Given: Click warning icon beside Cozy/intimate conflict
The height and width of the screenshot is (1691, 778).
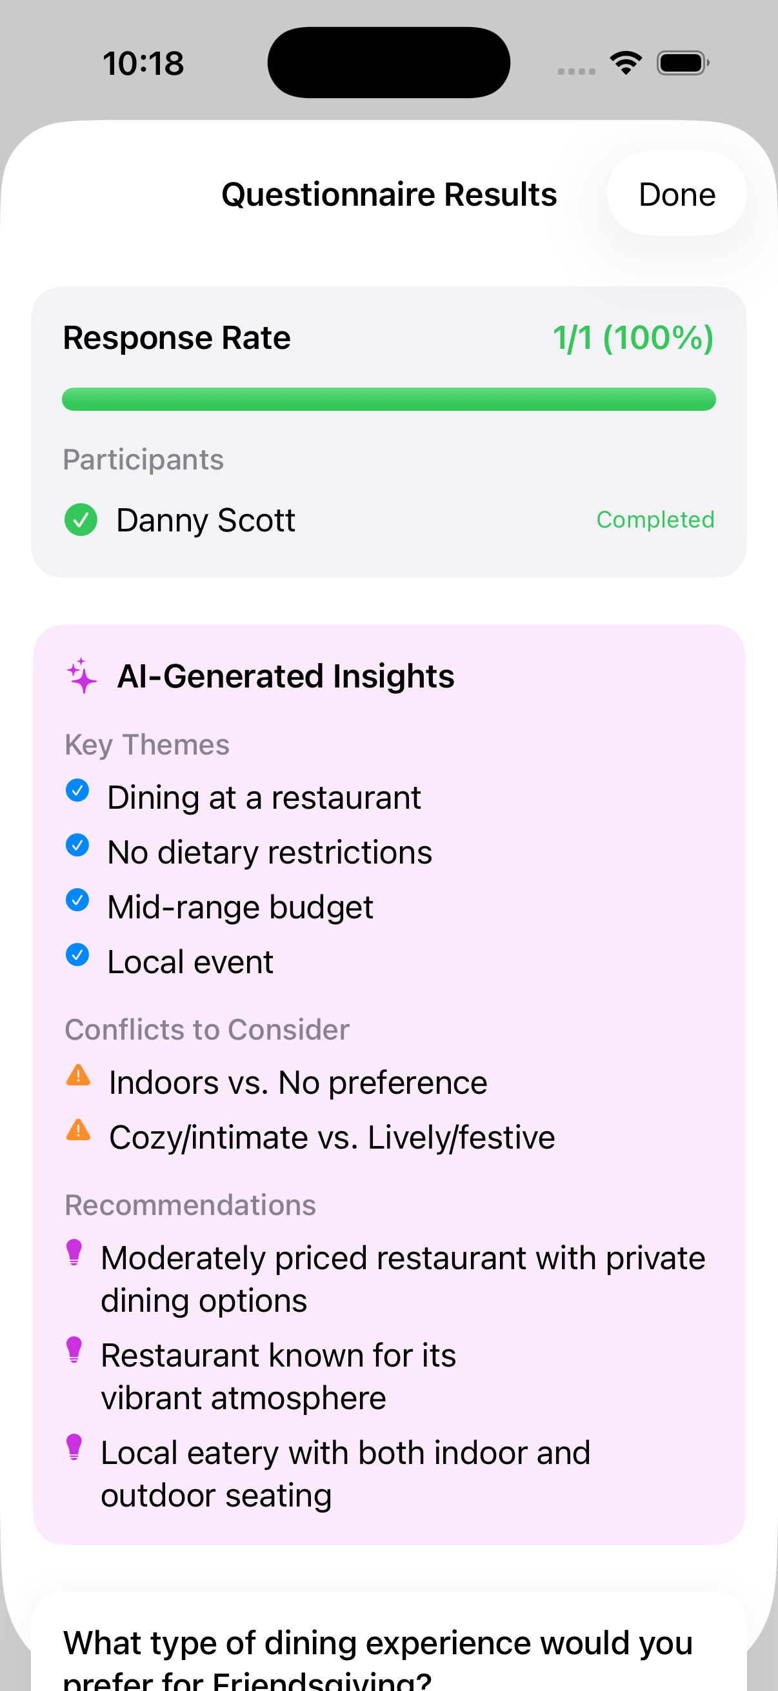Looking at the screenshot, I should tap(79, 1130).
